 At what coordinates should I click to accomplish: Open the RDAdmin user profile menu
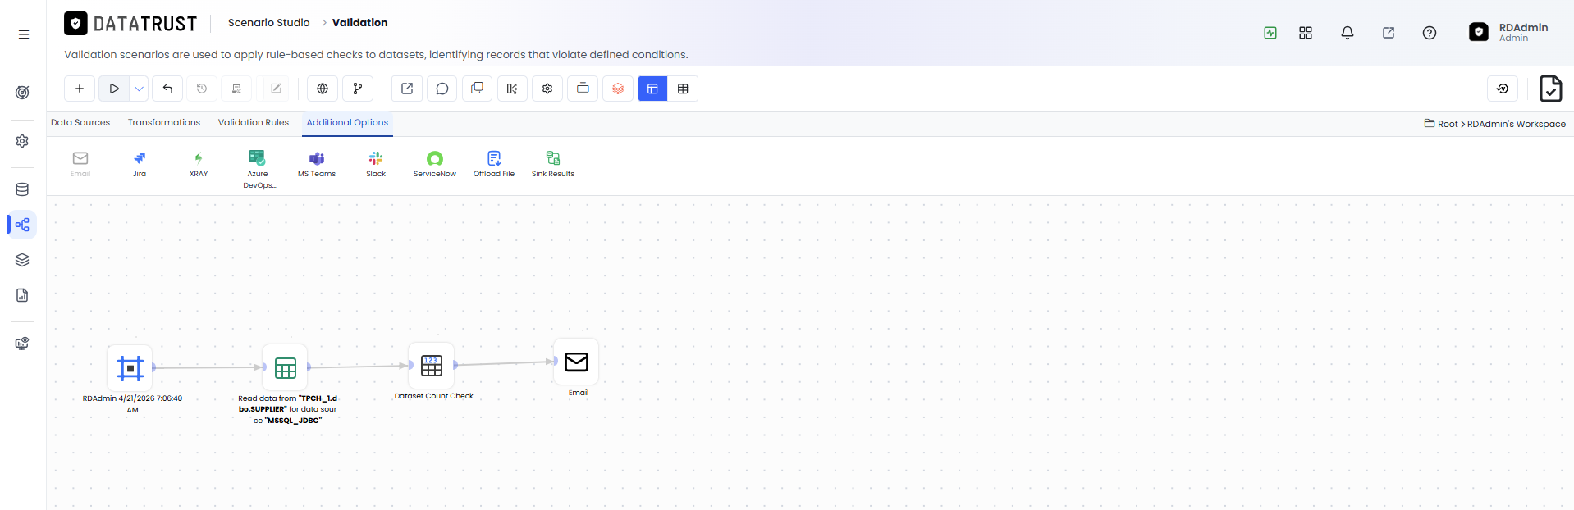1508,32
